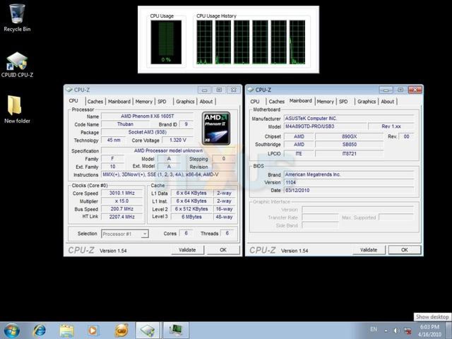This screenshot has height=339, width=452.
Task: Select the chipset value 890GX
Action: 349,136
